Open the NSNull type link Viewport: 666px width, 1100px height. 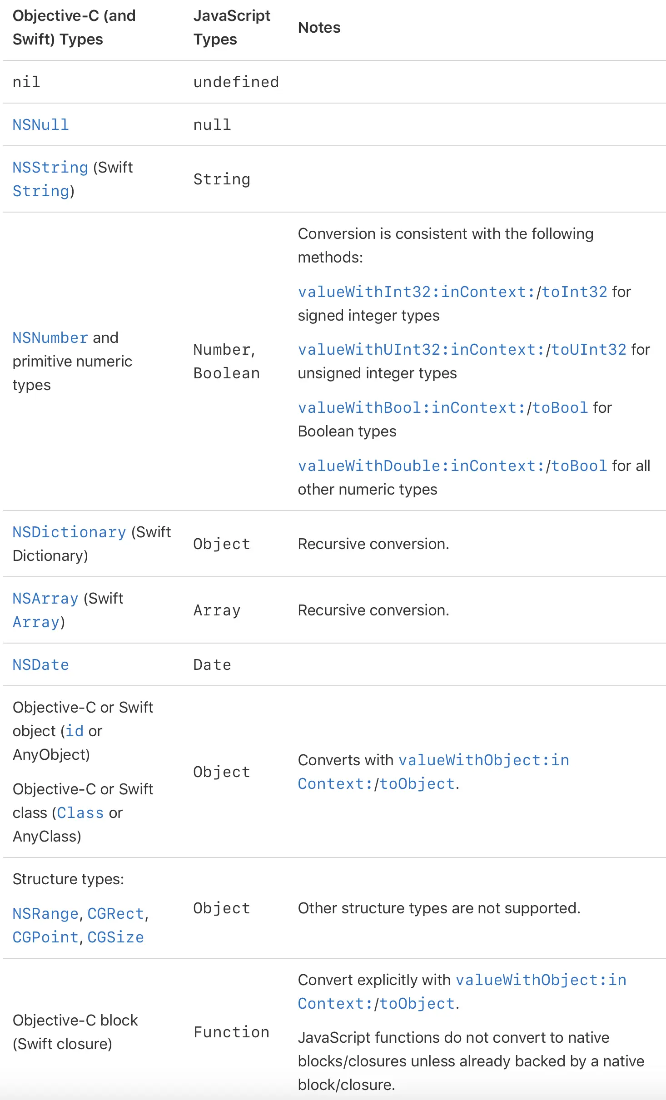click(40, 125)
